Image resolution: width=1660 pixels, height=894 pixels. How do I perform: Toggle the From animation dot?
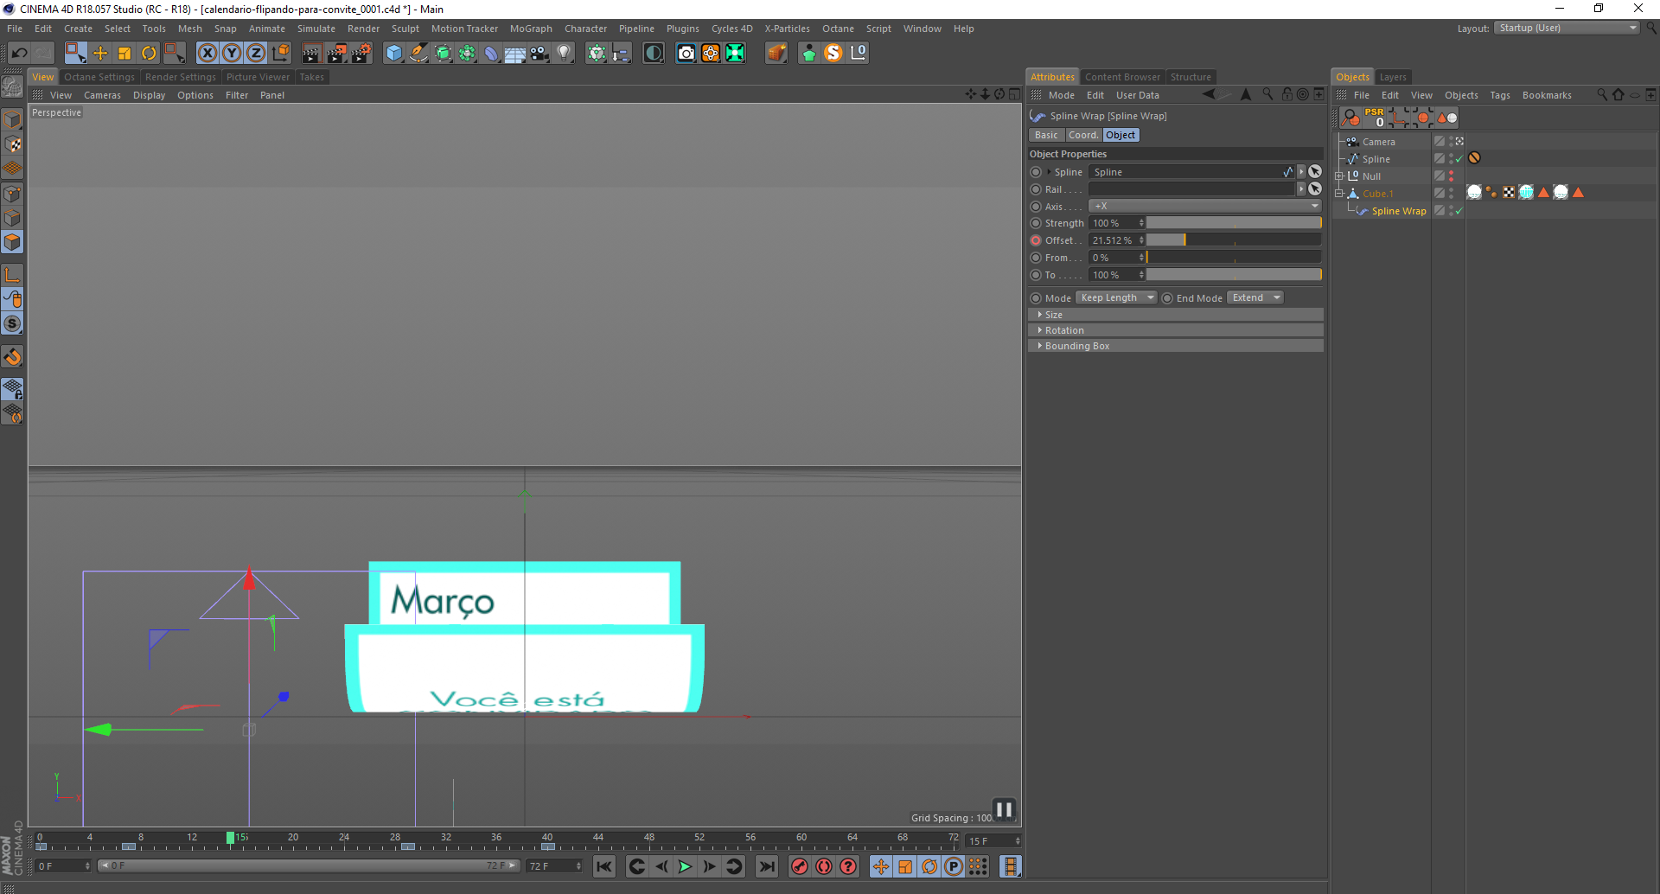pyautogui.click(x=1036, y=258)
